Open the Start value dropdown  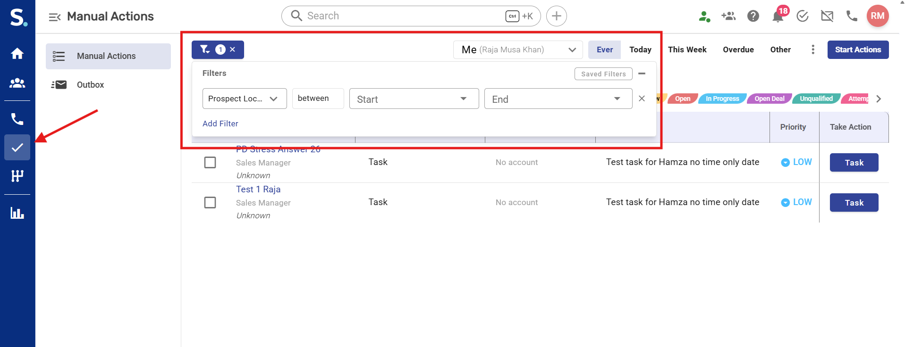(414, 99)
